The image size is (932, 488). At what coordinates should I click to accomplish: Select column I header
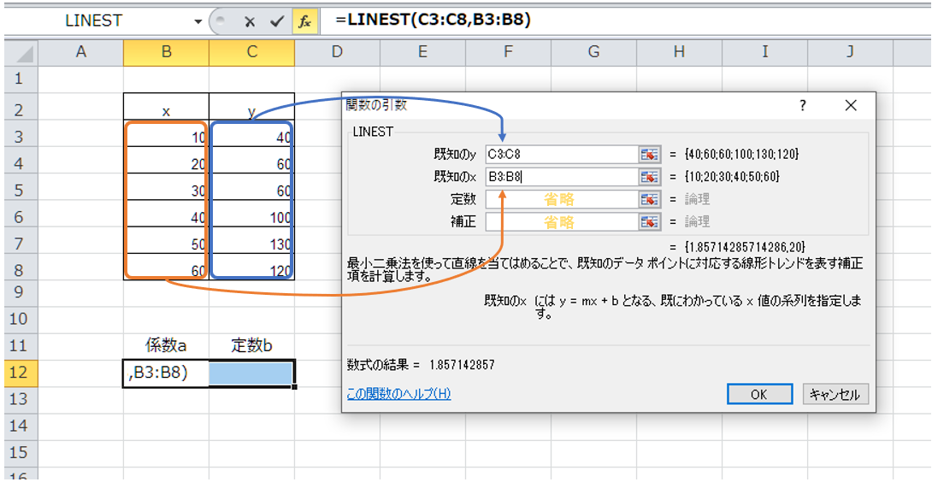(x=765, y=52)
